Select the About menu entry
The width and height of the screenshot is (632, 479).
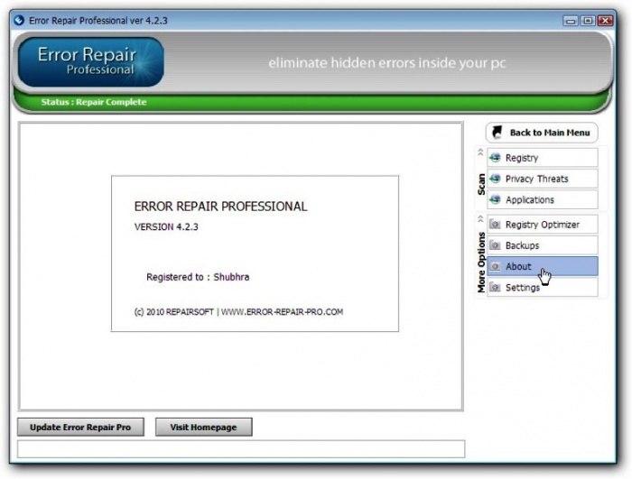tap(543, 266)
